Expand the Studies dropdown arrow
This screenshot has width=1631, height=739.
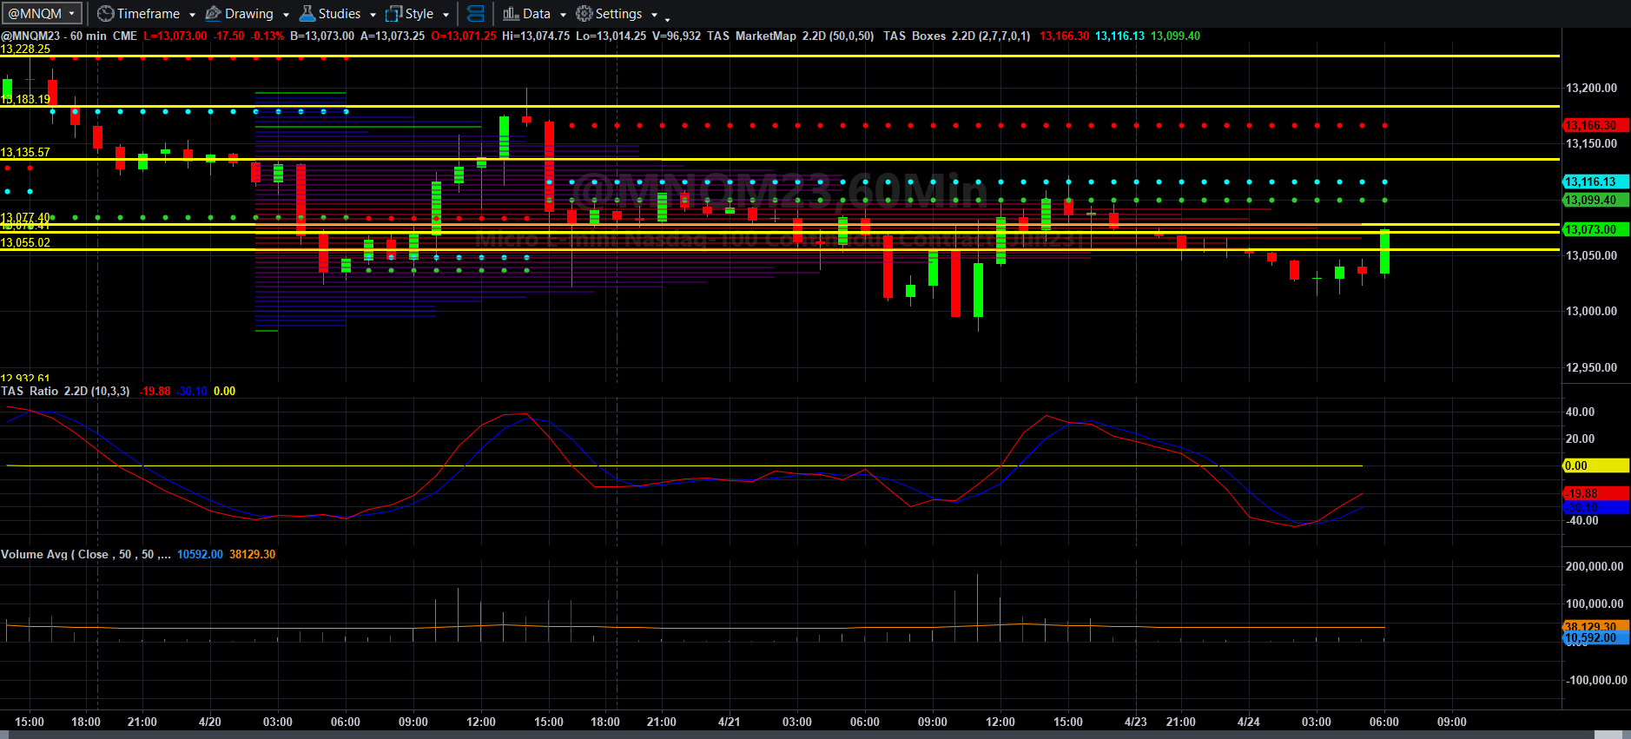(373, 15)
